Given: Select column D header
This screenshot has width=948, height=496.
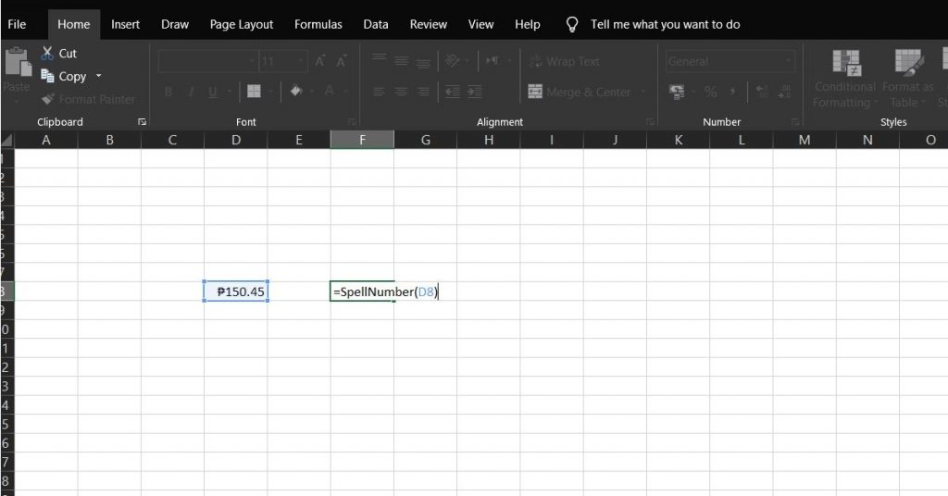Looking at the screenshot, I should click(236, 140).
